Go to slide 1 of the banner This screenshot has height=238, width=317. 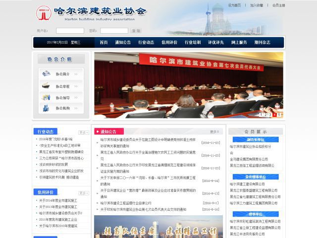pos(262,115)
